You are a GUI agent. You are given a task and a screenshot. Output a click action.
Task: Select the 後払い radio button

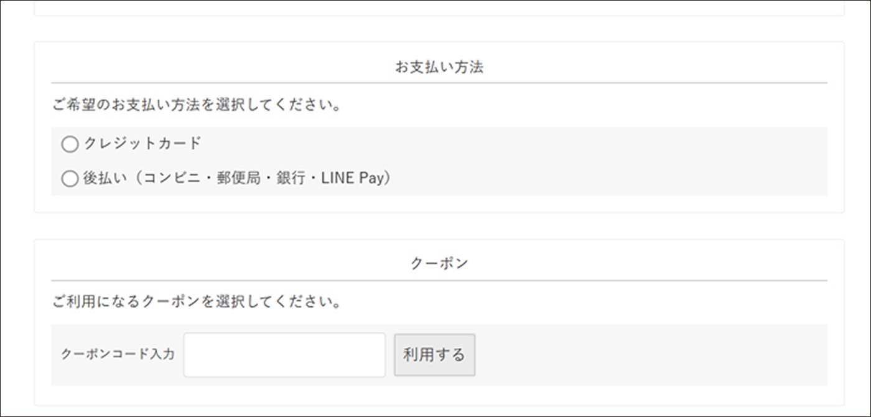tap(70, 179)
